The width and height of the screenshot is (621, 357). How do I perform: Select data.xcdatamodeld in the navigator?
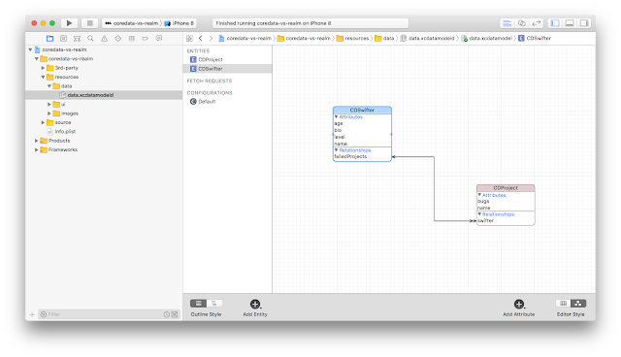(104, 95)
